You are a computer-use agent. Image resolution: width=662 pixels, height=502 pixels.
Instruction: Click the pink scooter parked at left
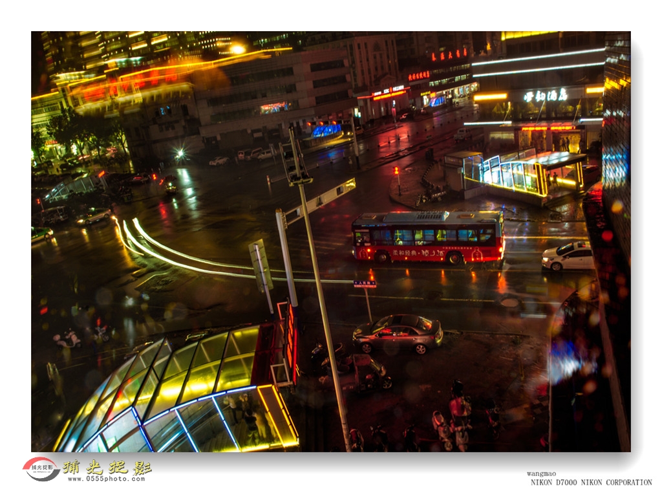(67, 338)
